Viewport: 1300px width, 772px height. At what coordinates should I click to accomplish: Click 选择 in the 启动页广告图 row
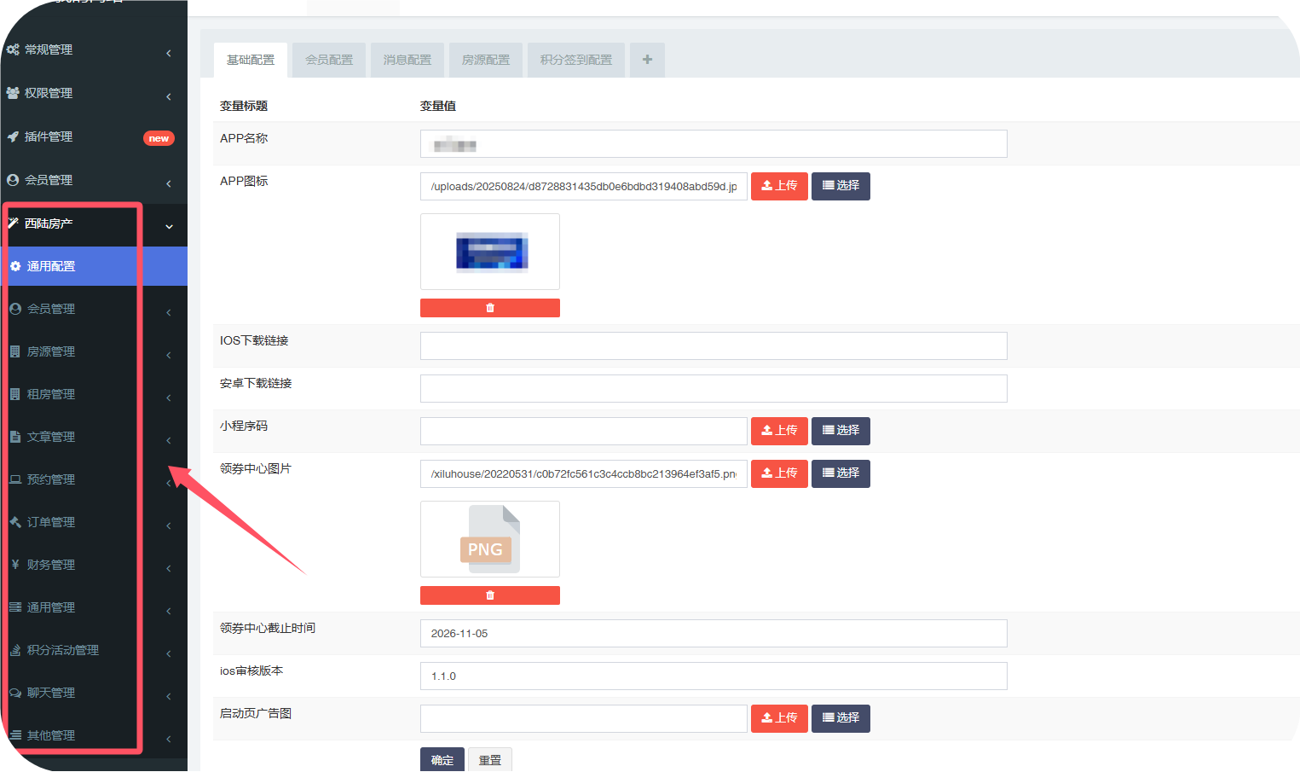841,718
